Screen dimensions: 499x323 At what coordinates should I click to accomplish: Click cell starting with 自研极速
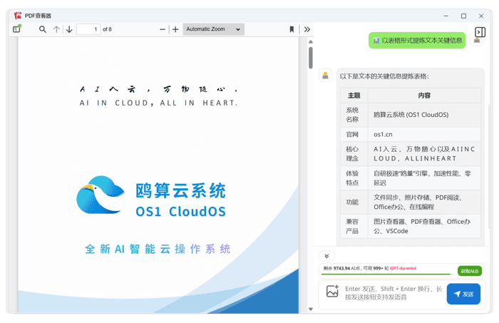424,178
